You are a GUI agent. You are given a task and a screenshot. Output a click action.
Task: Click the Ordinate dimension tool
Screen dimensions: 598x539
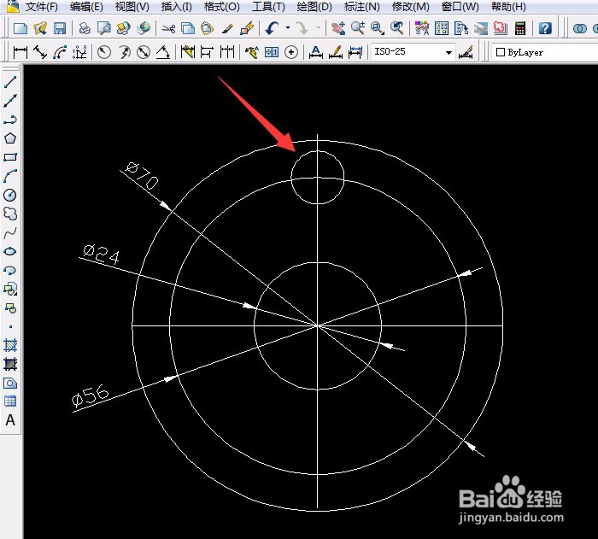79,52
